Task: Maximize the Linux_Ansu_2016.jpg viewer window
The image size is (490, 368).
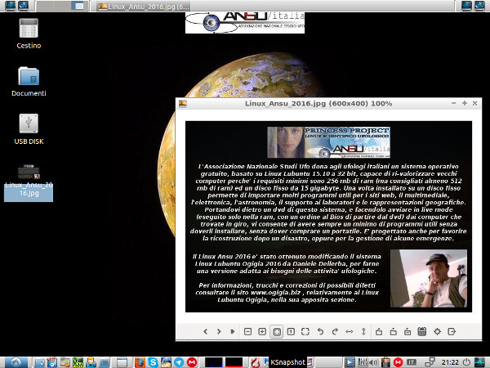Action: coord(465,103)
